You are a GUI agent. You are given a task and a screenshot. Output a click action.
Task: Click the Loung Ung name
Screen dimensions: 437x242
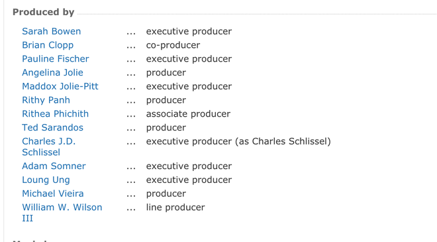46,180
